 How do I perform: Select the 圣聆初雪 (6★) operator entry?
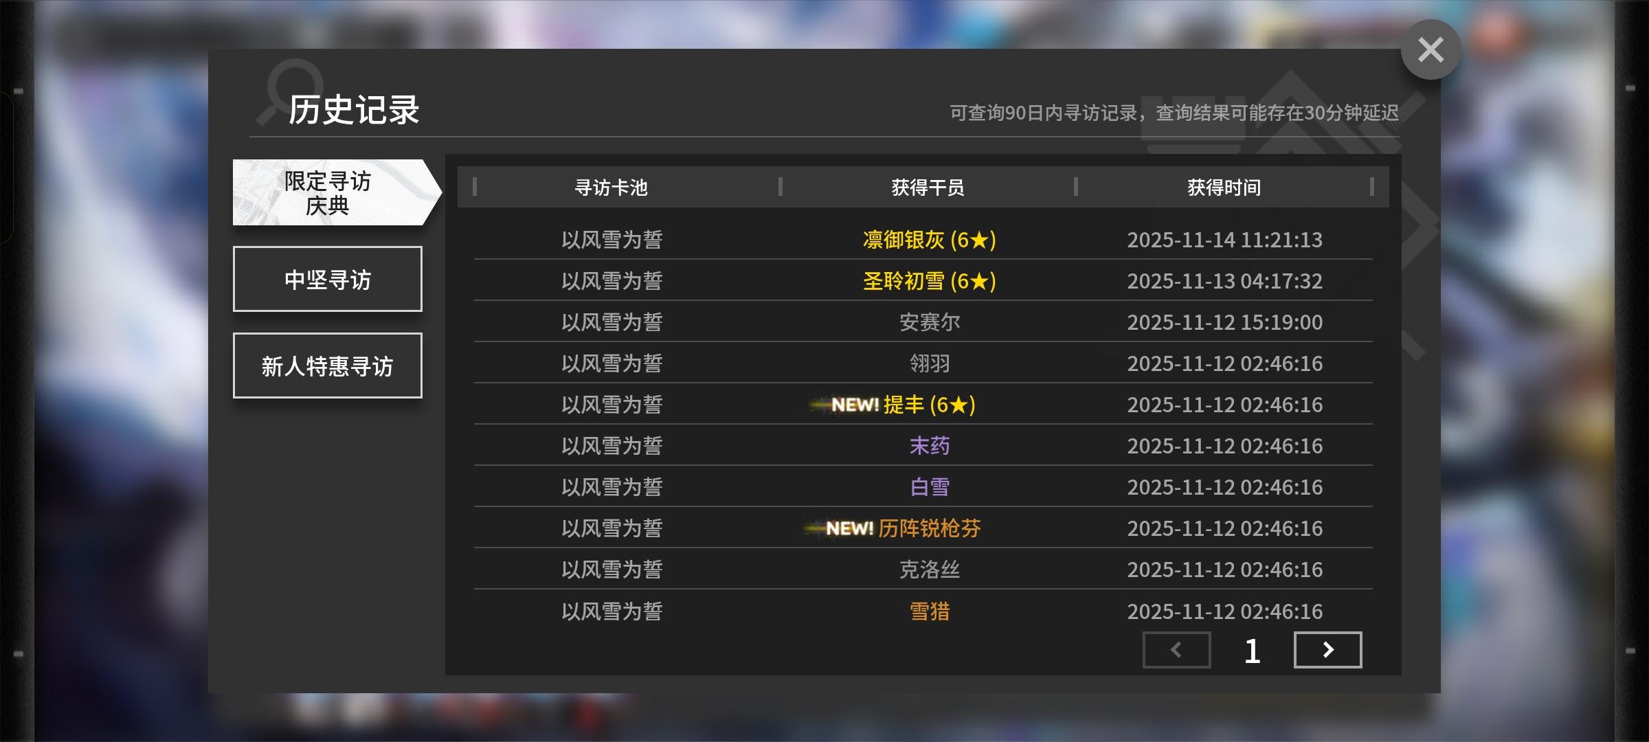point(929,281)
